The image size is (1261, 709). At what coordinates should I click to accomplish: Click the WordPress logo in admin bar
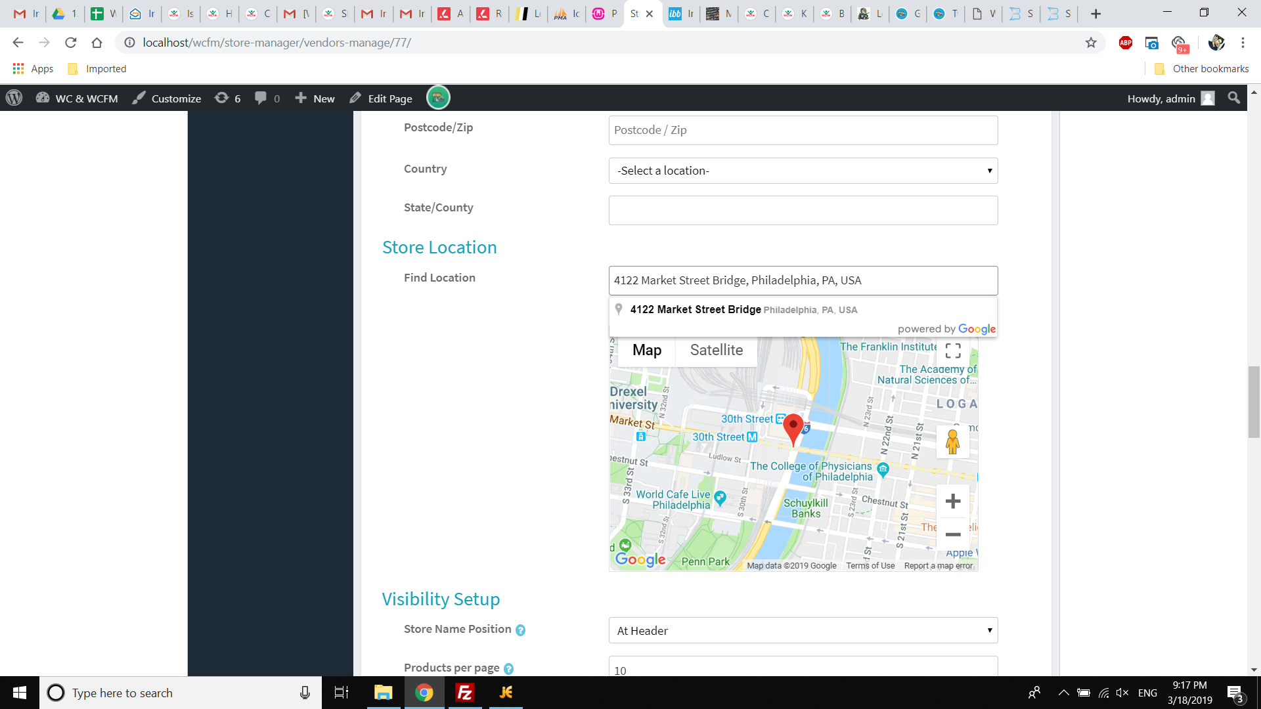(x=14, y=98)
